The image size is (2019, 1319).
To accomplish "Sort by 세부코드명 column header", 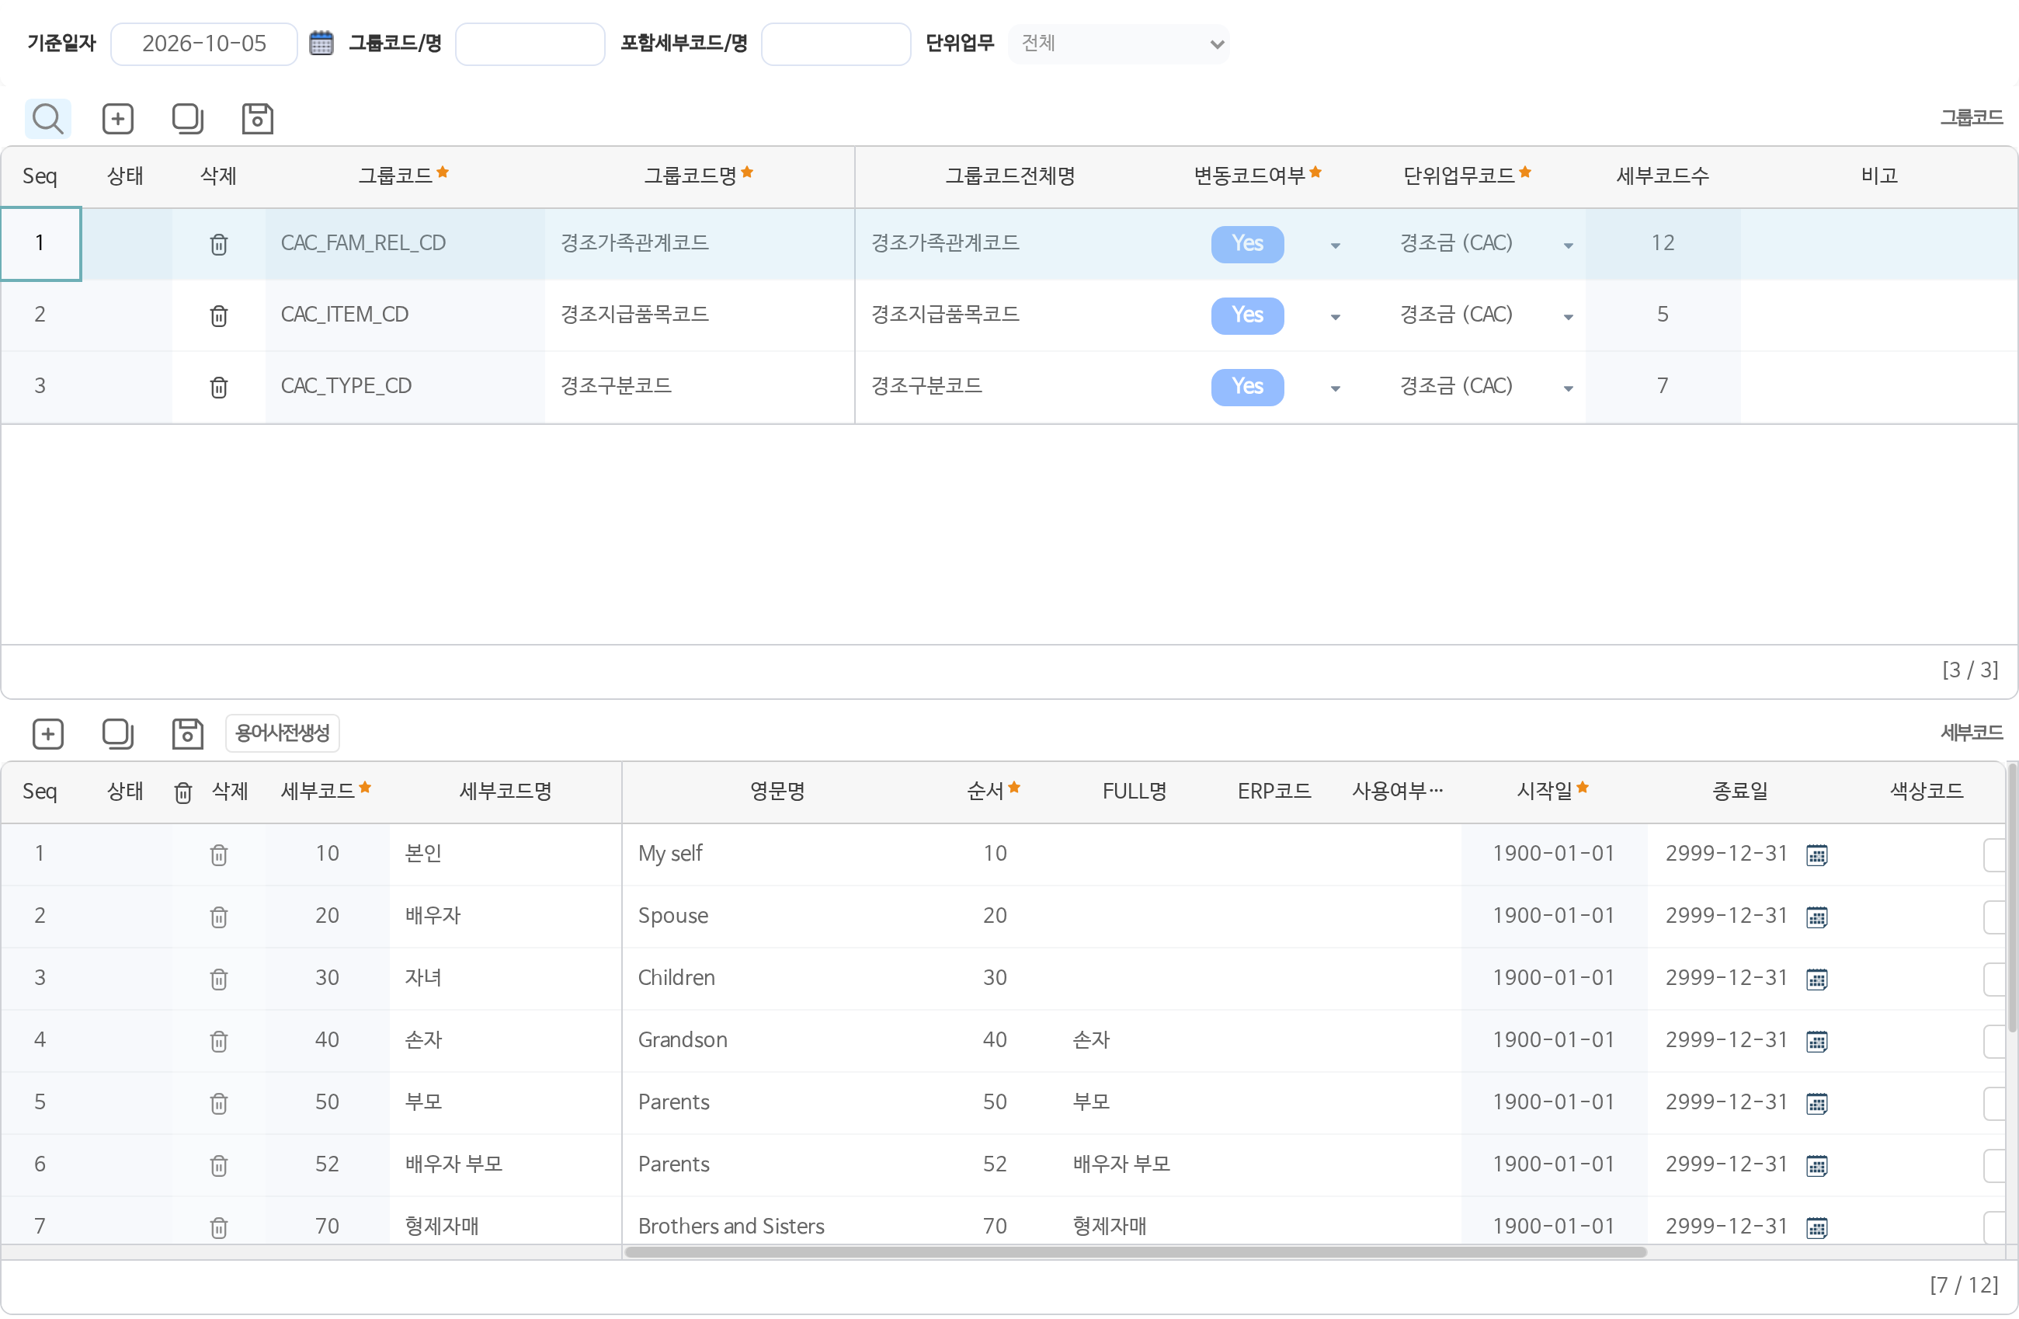I will pyautogui.click(x=506, y=791).
